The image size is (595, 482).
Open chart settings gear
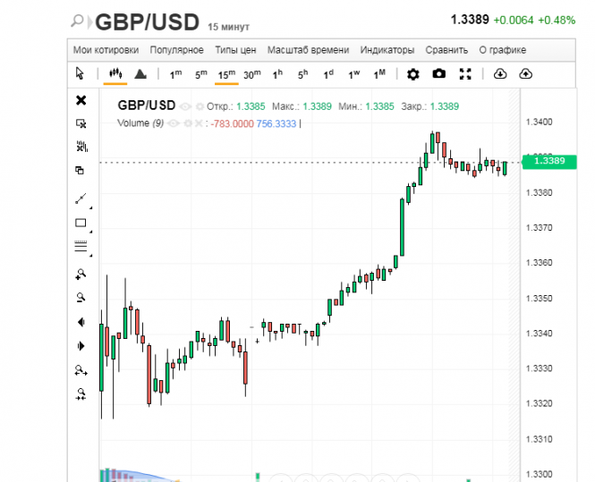click(x=412, y=74)
